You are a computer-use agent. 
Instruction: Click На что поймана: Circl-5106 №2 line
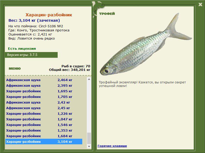pos(36,26)
